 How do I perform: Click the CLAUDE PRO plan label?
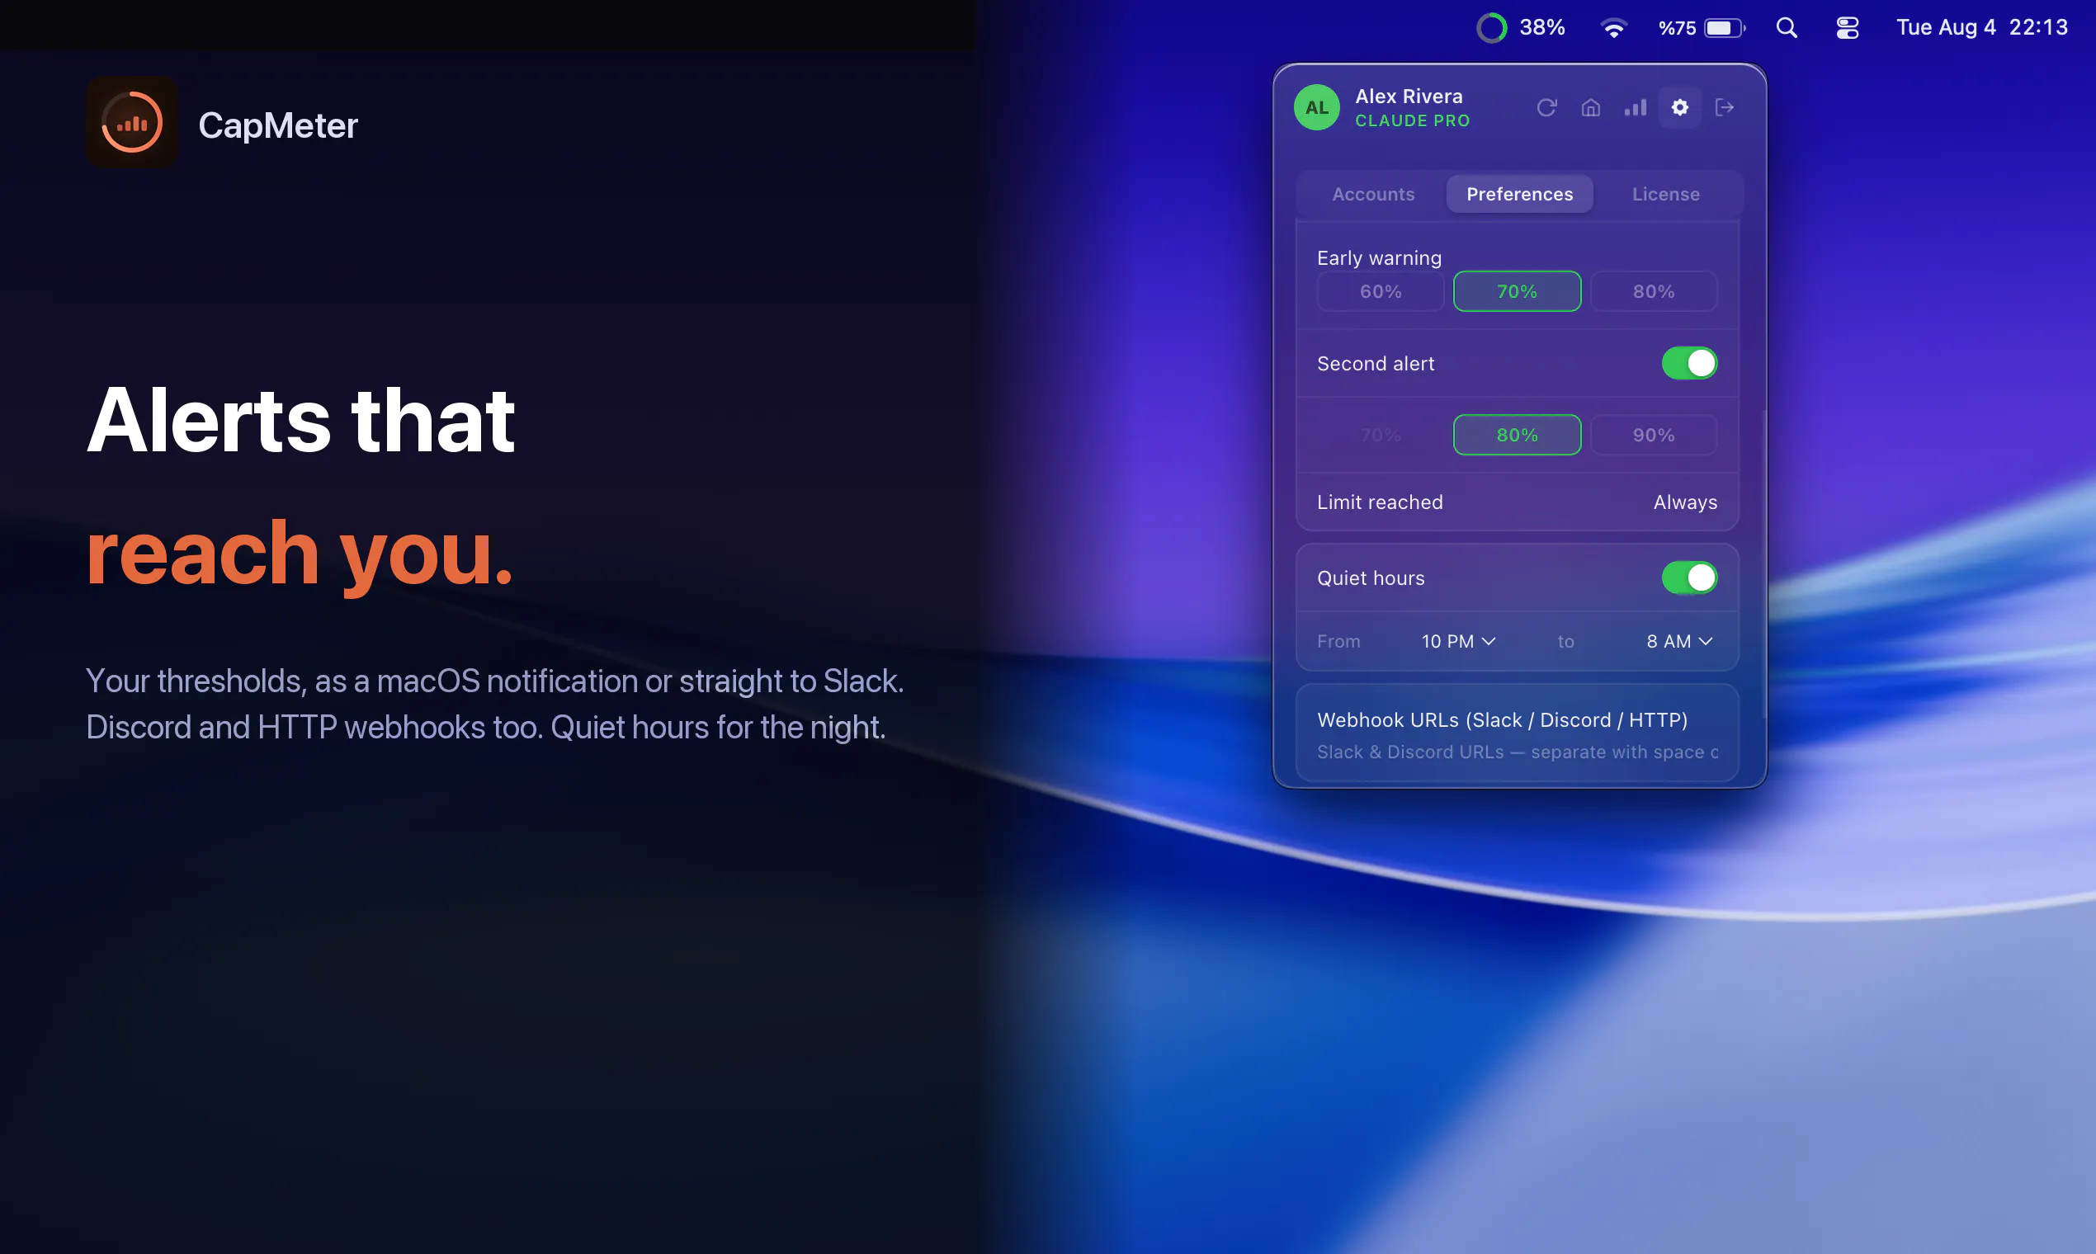pyautogui.click(x=1412, y=120)
